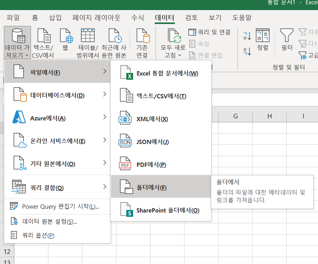This screenshot has height=264, width=318.
Task: Open 데이터 원본 설정(S) option
Action: 57,221
